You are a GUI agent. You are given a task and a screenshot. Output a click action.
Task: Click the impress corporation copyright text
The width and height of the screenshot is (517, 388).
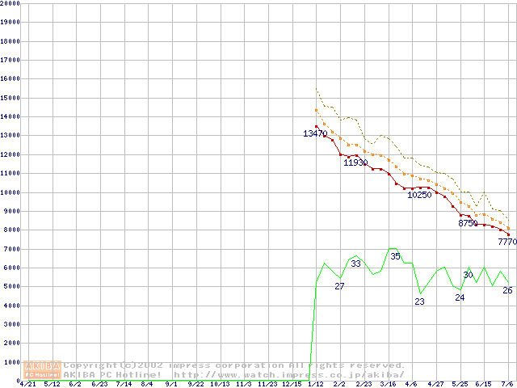234,365
